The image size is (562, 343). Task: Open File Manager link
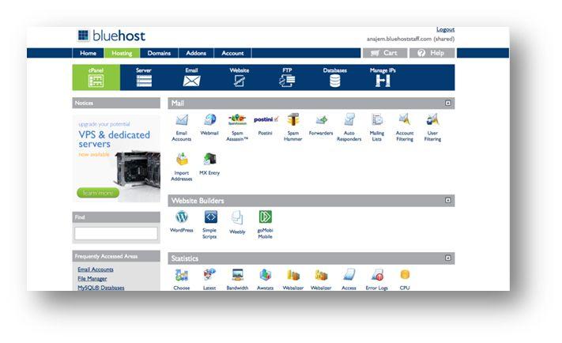pos(92,278)
